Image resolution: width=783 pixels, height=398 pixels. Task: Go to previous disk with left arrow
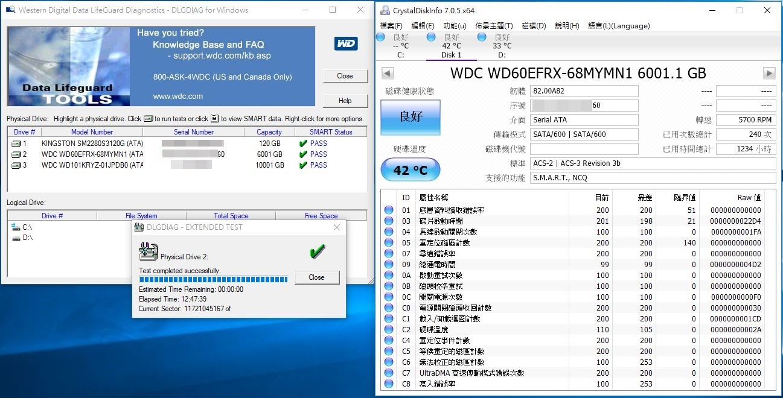pyautogui.click(x=388, y=74)
